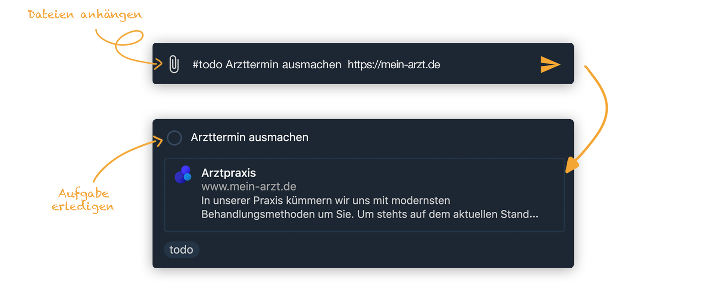
Task: Click the Dateien anhängen handwritten label
Action: point(85,15)
